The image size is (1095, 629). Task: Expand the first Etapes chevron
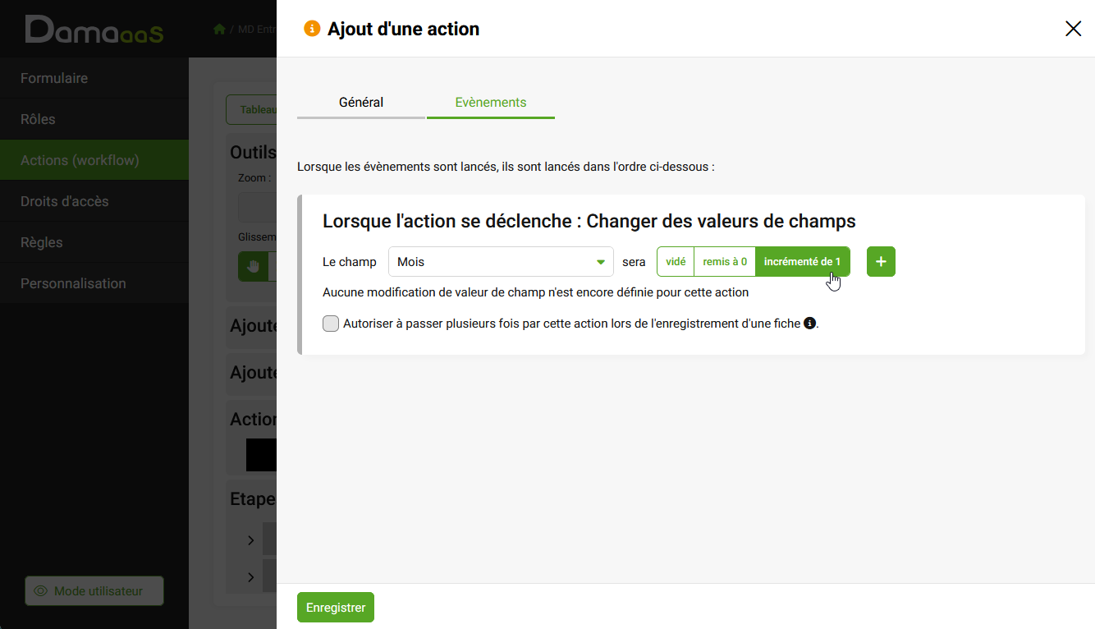(251, 540)
